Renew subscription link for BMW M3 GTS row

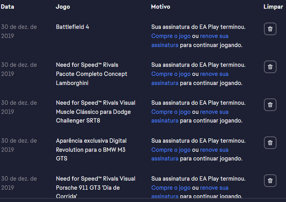point(214,150)
